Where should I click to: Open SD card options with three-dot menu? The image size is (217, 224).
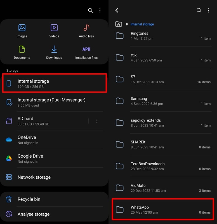[x=97, y=121]
